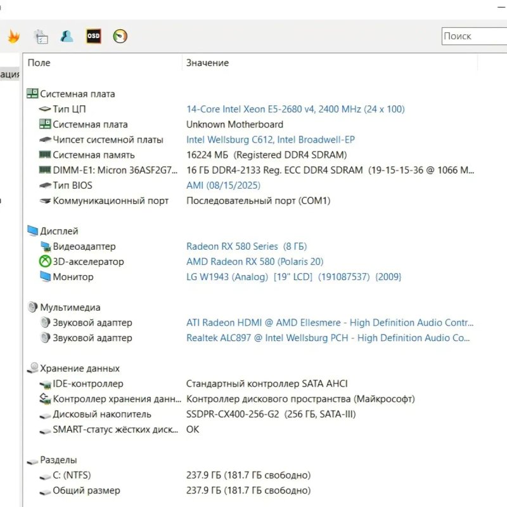
Task: Select the 'Контроллер дискового пространства (Майкрософт)' value
Action: tap(300, 399)
